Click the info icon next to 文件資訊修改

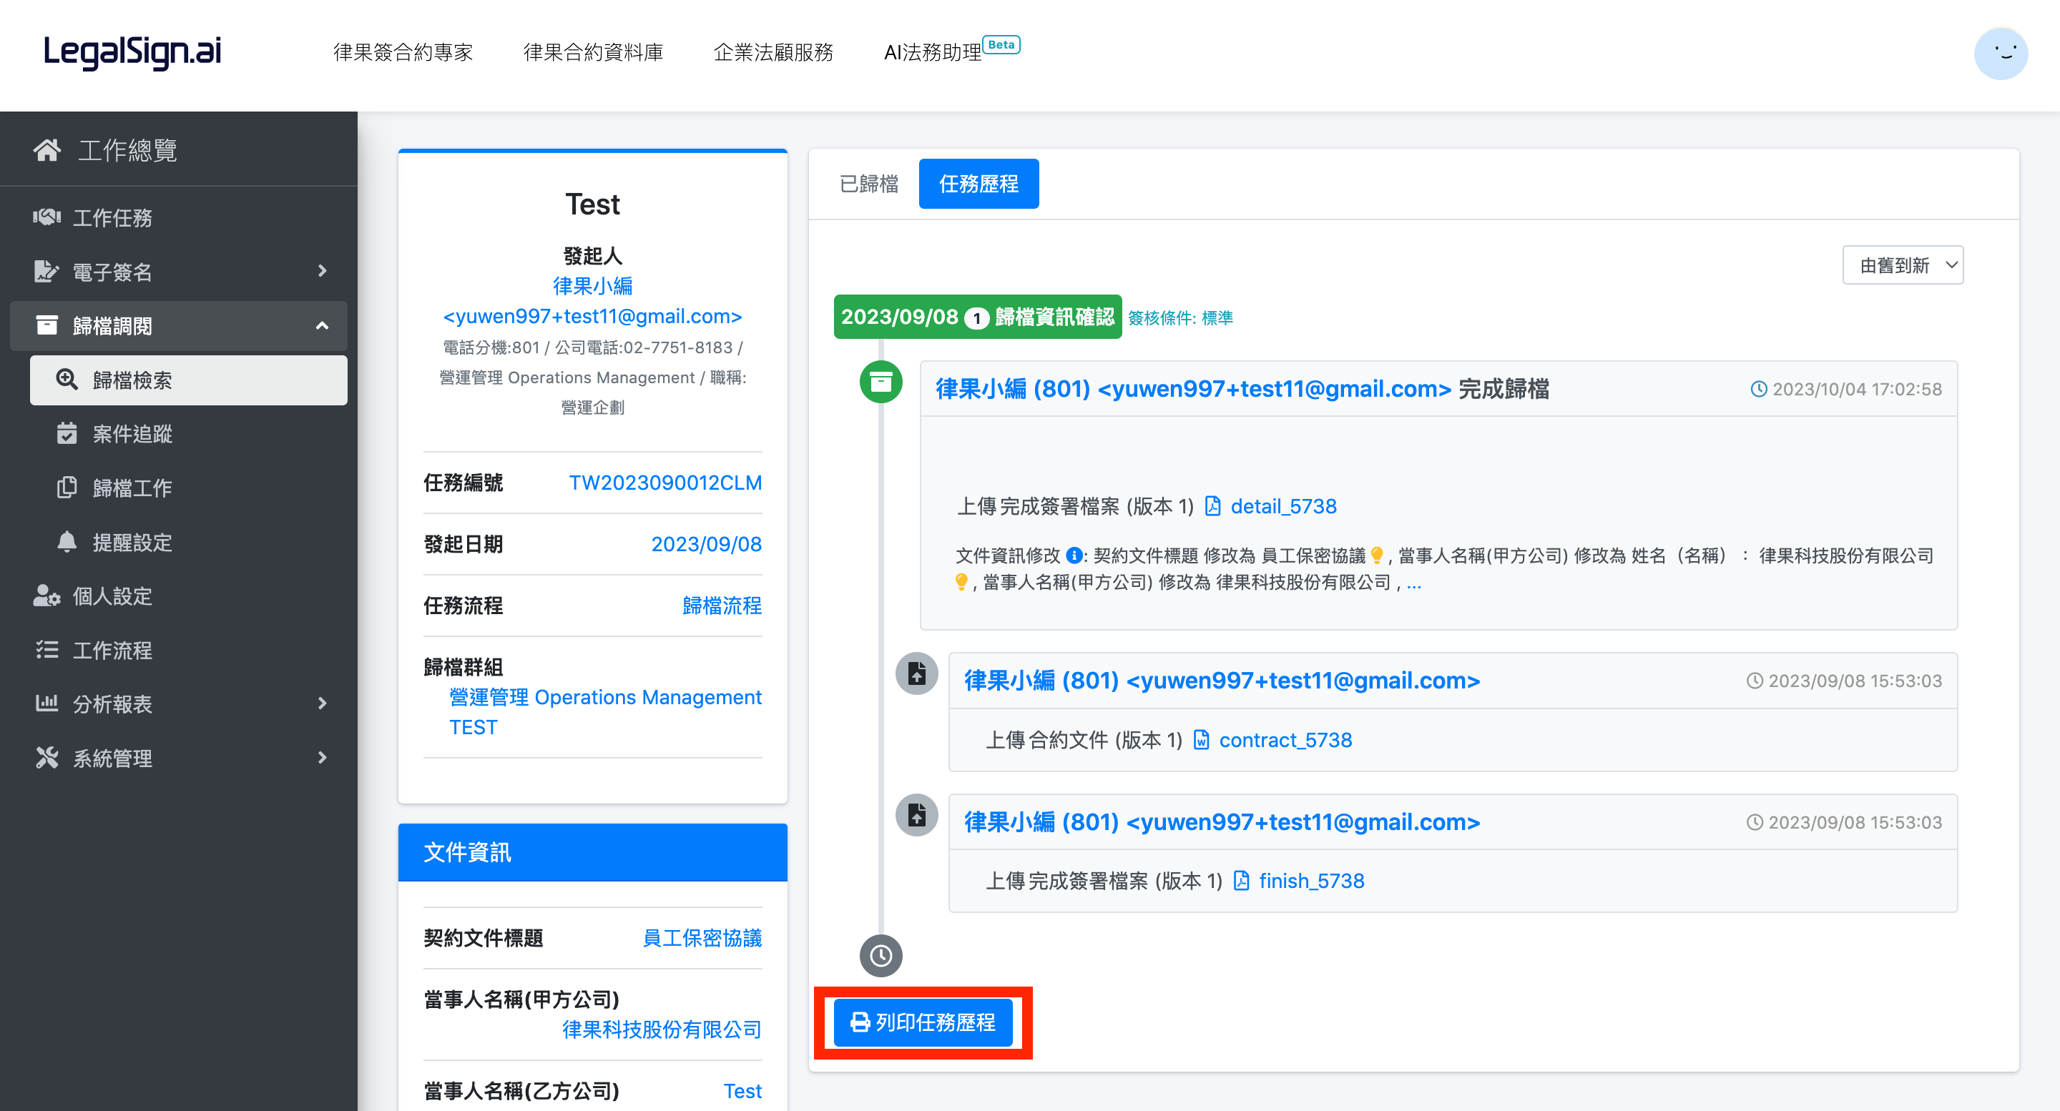pyautogui.click(x=1075, y=555)
